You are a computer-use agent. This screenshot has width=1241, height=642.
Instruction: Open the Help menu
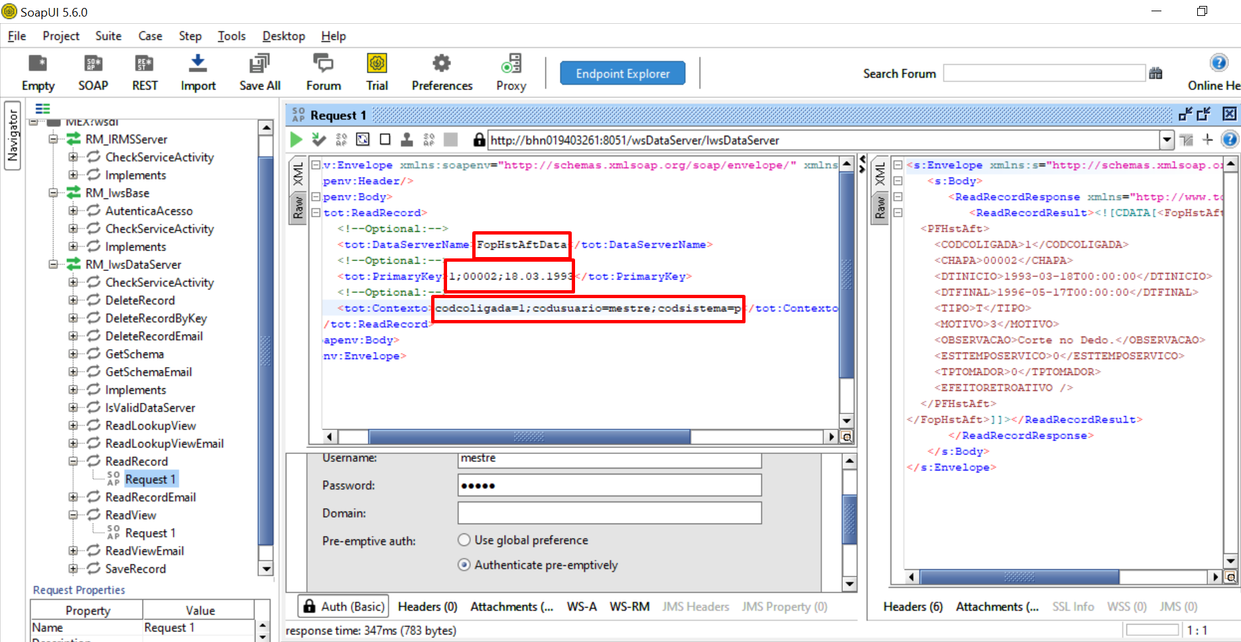point(334,36)
